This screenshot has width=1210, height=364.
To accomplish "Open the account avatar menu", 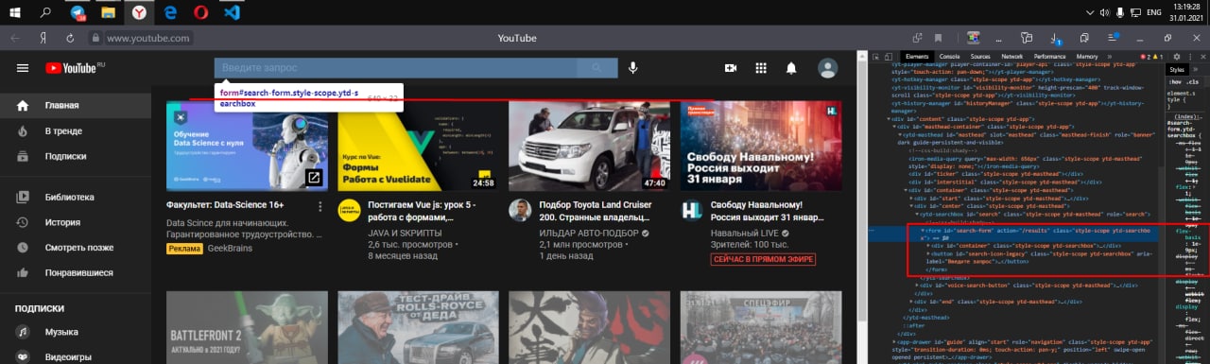I will 828,68.
